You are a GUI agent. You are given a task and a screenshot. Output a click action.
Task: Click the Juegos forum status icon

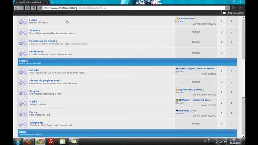(23, 92)
